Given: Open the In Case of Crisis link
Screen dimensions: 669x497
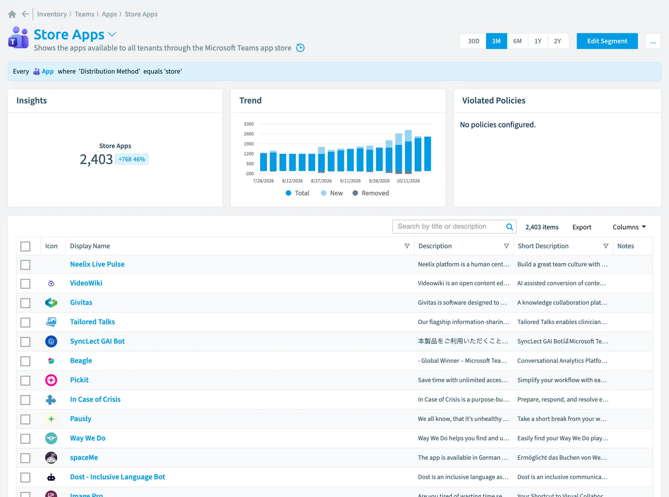Looking at the screenshot, I should tap(95, 399).
